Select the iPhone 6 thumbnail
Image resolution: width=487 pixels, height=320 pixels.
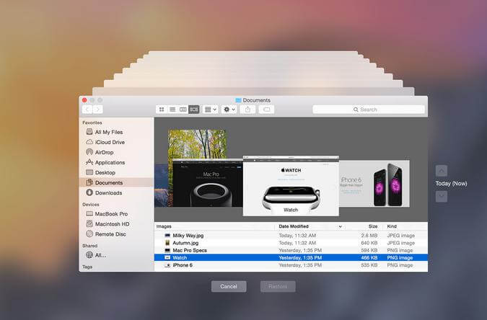[x=374, y=184]
